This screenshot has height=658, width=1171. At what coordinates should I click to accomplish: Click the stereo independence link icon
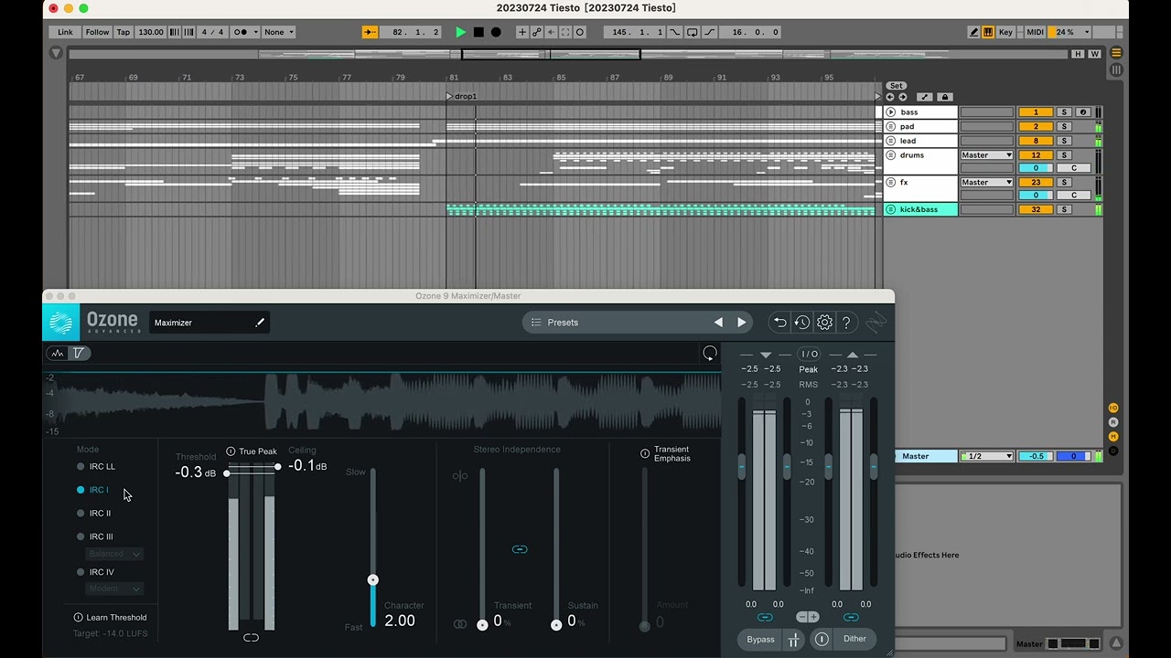pyautogui.click(x=520, y=549)
